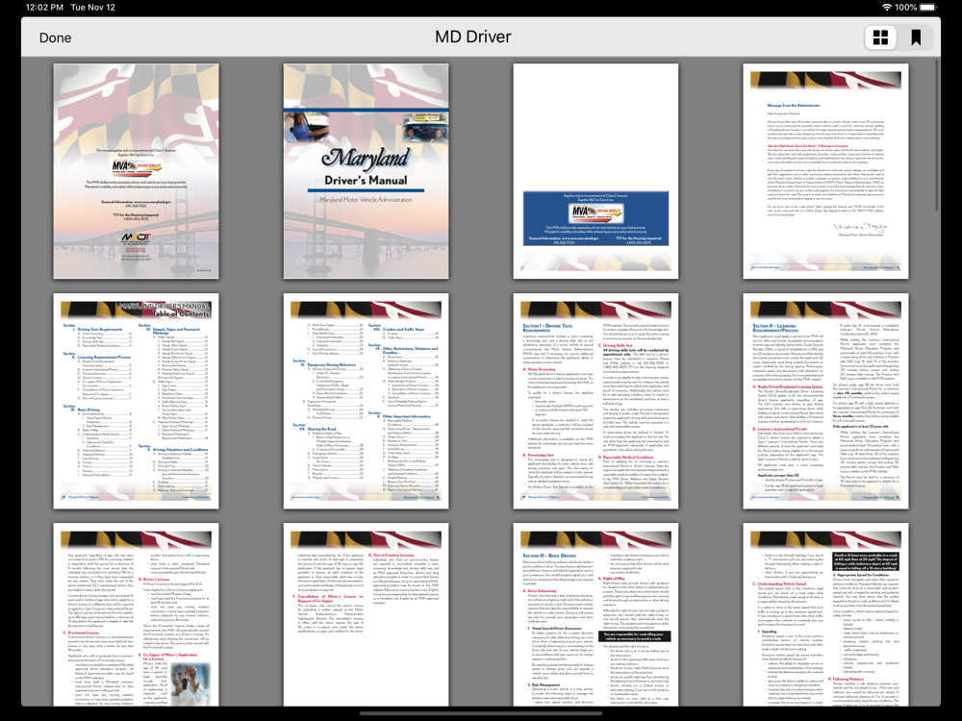Tap the clock showing 12:02 PM
The height and width of the screenshot is (721, 962).
(x=45, y=8)
